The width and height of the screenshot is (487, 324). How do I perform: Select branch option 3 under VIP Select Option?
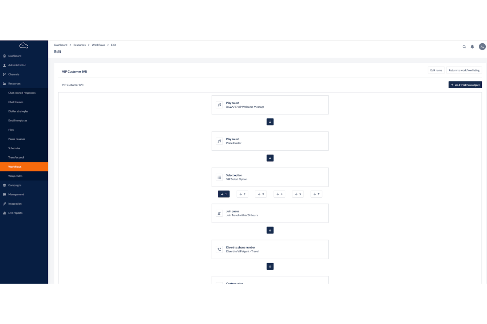pos(261,194)
